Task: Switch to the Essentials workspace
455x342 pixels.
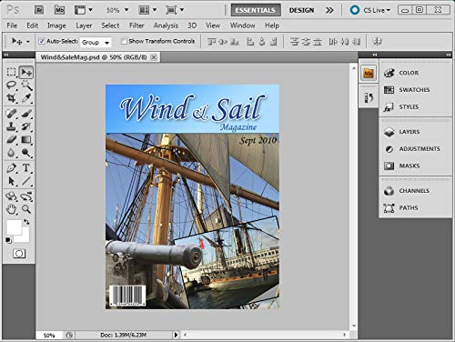Action: pos(256,10)
